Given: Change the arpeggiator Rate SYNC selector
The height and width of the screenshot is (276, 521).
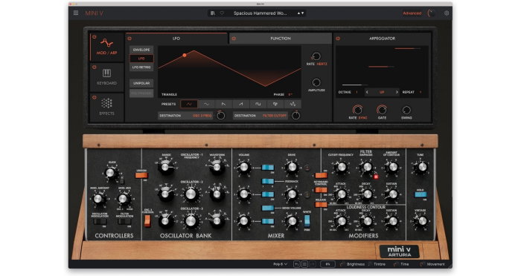Looking at the screenshot, I should coord(363,118).
